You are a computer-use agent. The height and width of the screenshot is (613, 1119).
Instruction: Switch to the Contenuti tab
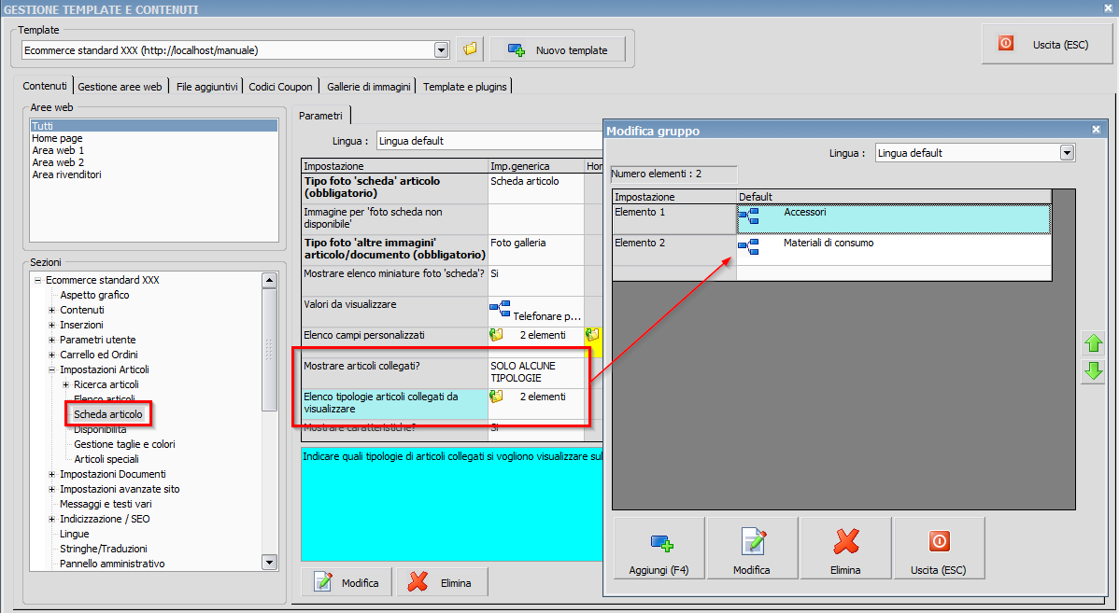44,86
